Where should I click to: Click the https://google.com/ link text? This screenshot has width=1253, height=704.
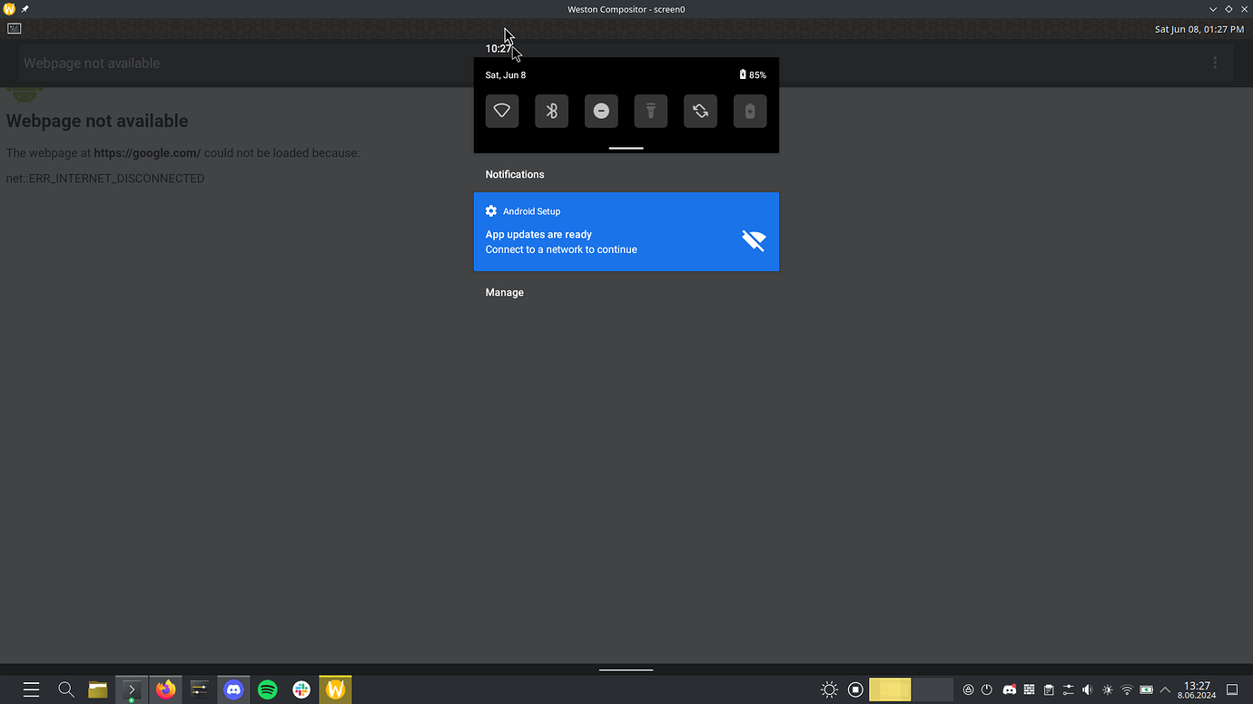[x=146, y=152]
